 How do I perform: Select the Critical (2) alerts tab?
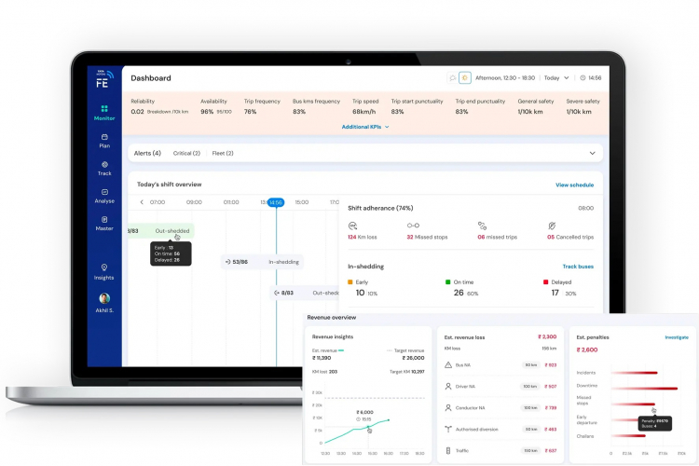186,153
